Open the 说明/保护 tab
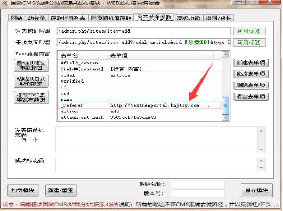The width and height of the screenshot is (283, 211). click(x=219, y=18)
